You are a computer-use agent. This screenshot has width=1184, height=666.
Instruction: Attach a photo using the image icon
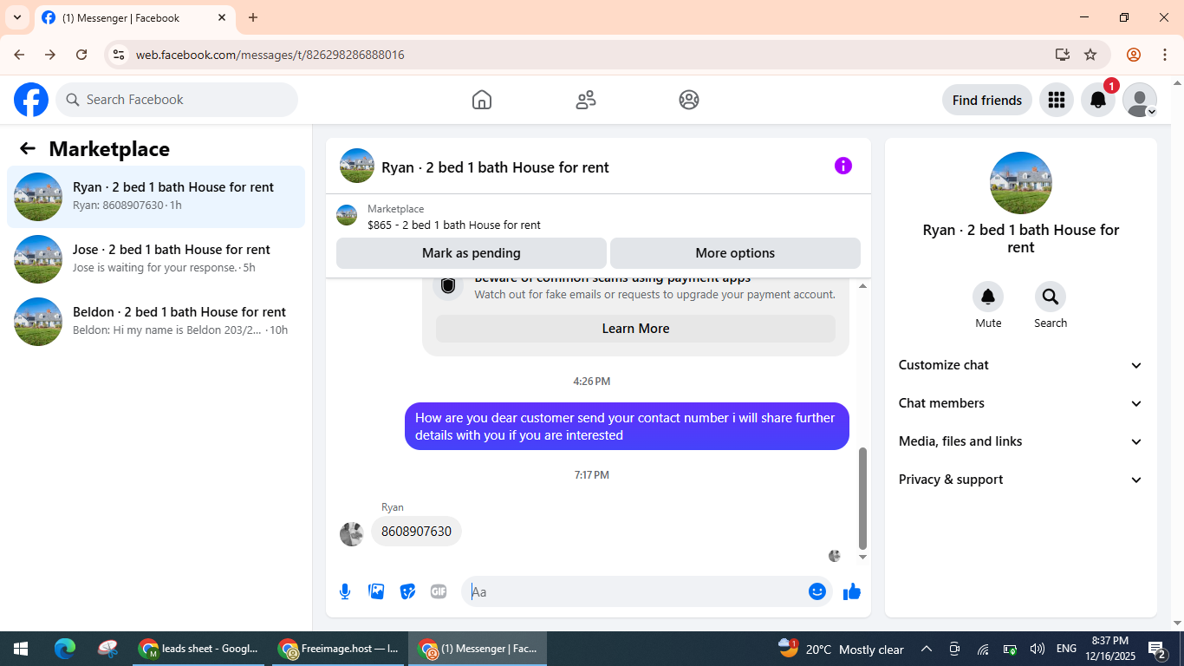[376, 591]
